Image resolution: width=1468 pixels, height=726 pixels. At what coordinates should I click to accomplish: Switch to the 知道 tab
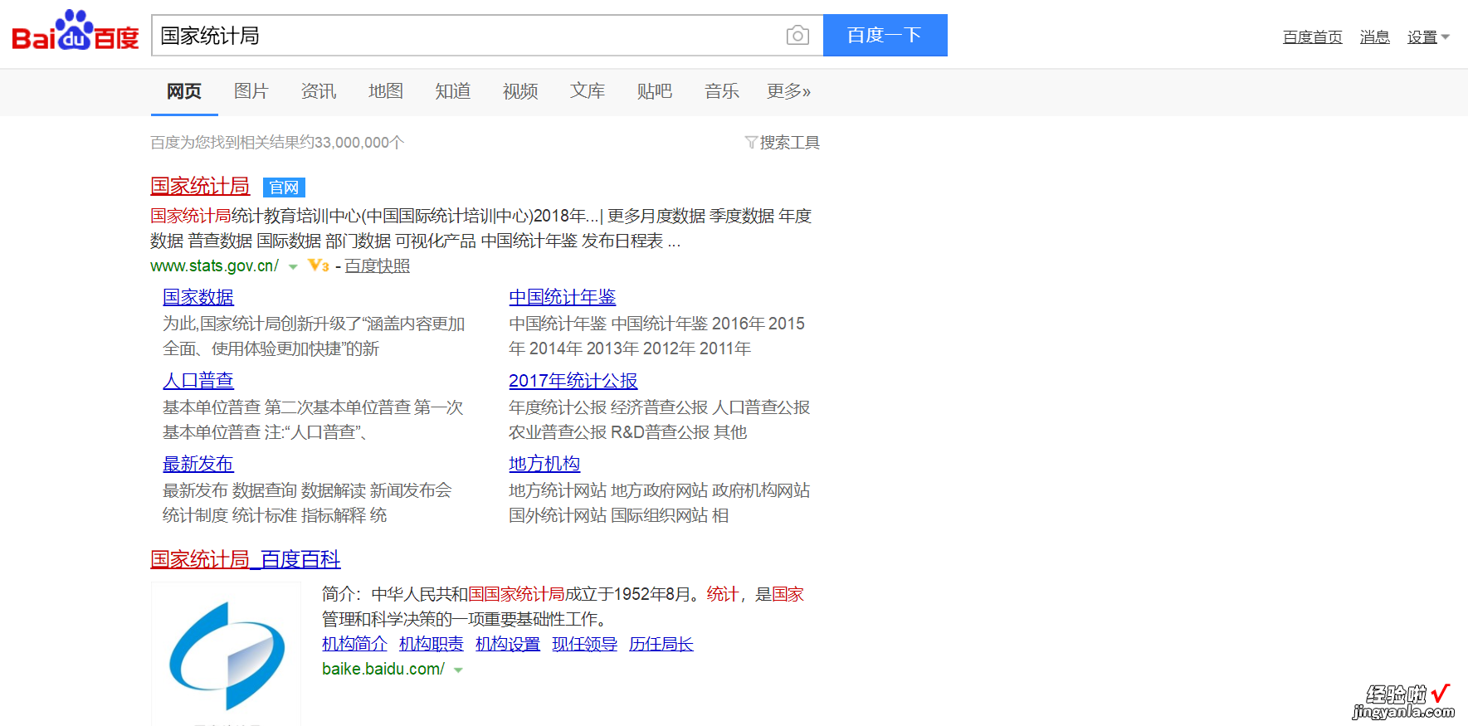coord(453,91)
